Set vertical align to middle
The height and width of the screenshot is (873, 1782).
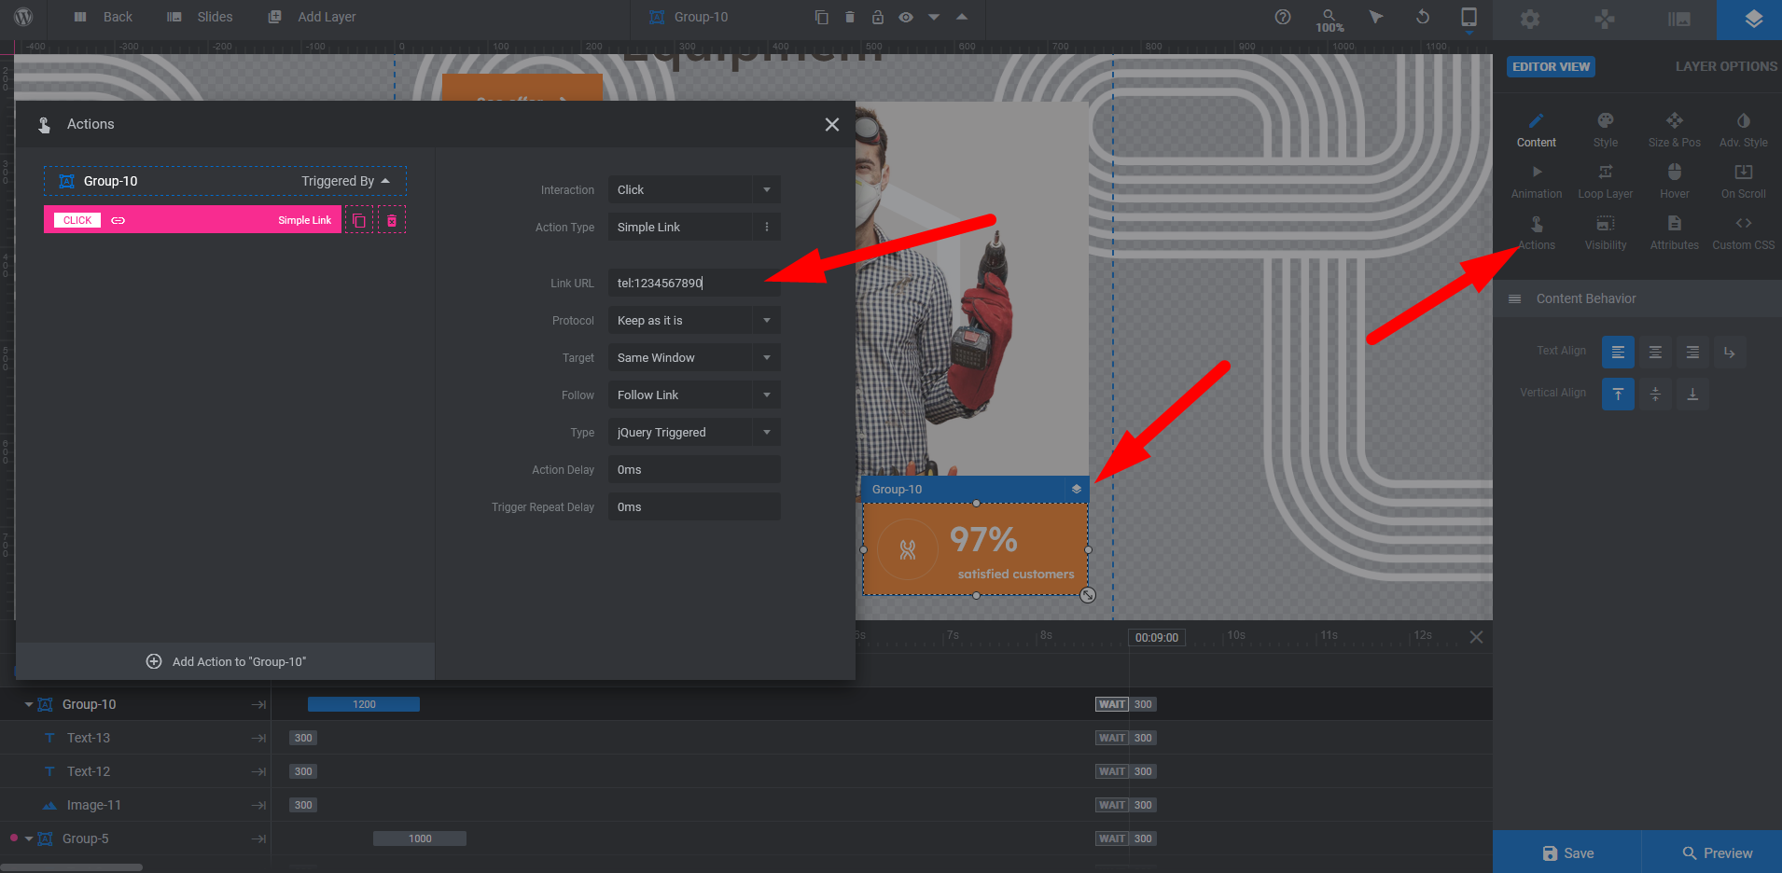(x=1655, y=394)
